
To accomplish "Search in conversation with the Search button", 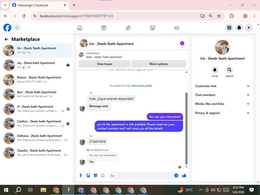I will click(229, 70).
